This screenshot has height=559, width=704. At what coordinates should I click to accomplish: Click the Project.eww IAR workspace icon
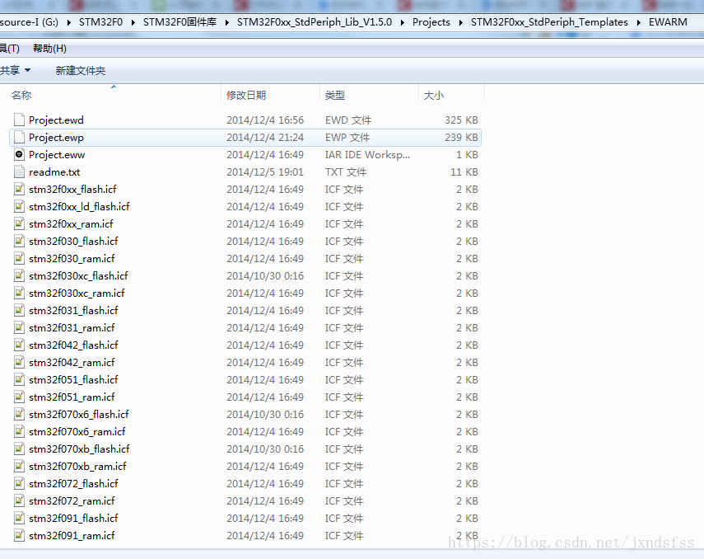19,154
